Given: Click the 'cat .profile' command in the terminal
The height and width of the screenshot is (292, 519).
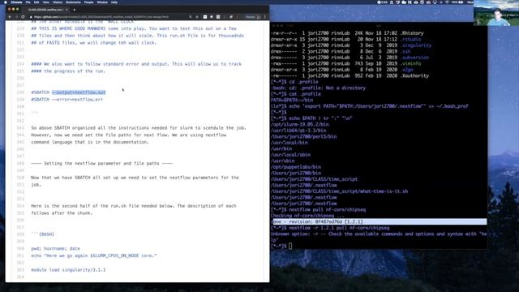Looking at the screenshot, I should (x=305, y=94).
